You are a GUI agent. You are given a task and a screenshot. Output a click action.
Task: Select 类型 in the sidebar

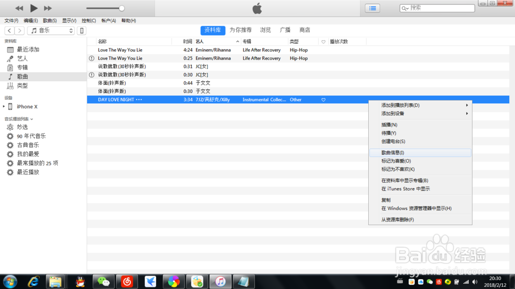(43, 86)
